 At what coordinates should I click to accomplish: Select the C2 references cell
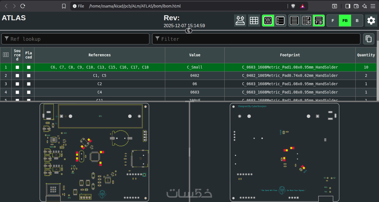[x=100, y=84]
